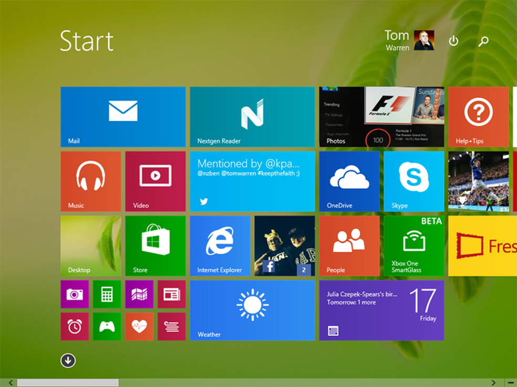Click the power options button

click(454, 41)
